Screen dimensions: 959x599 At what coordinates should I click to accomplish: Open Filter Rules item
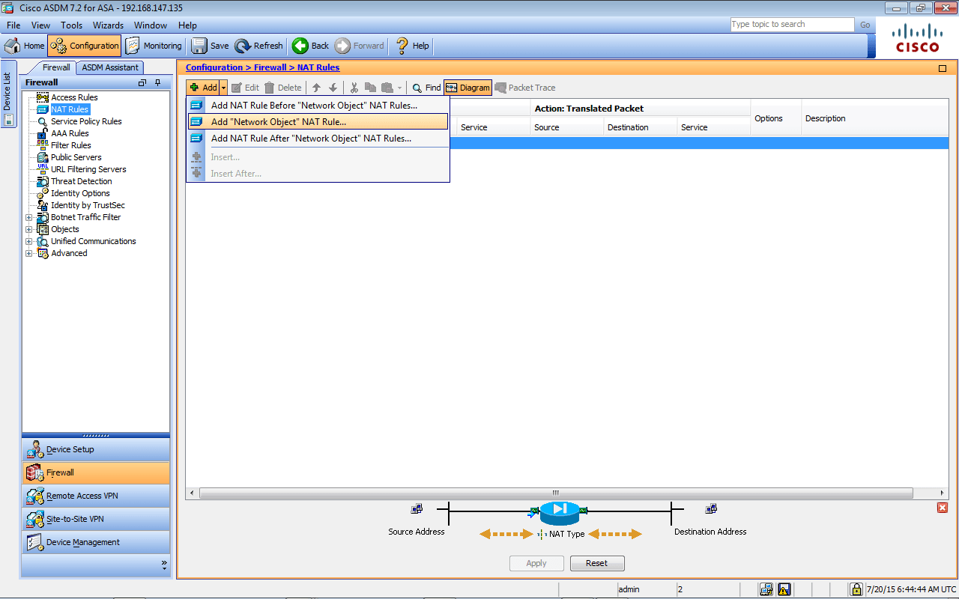[71, 145]
